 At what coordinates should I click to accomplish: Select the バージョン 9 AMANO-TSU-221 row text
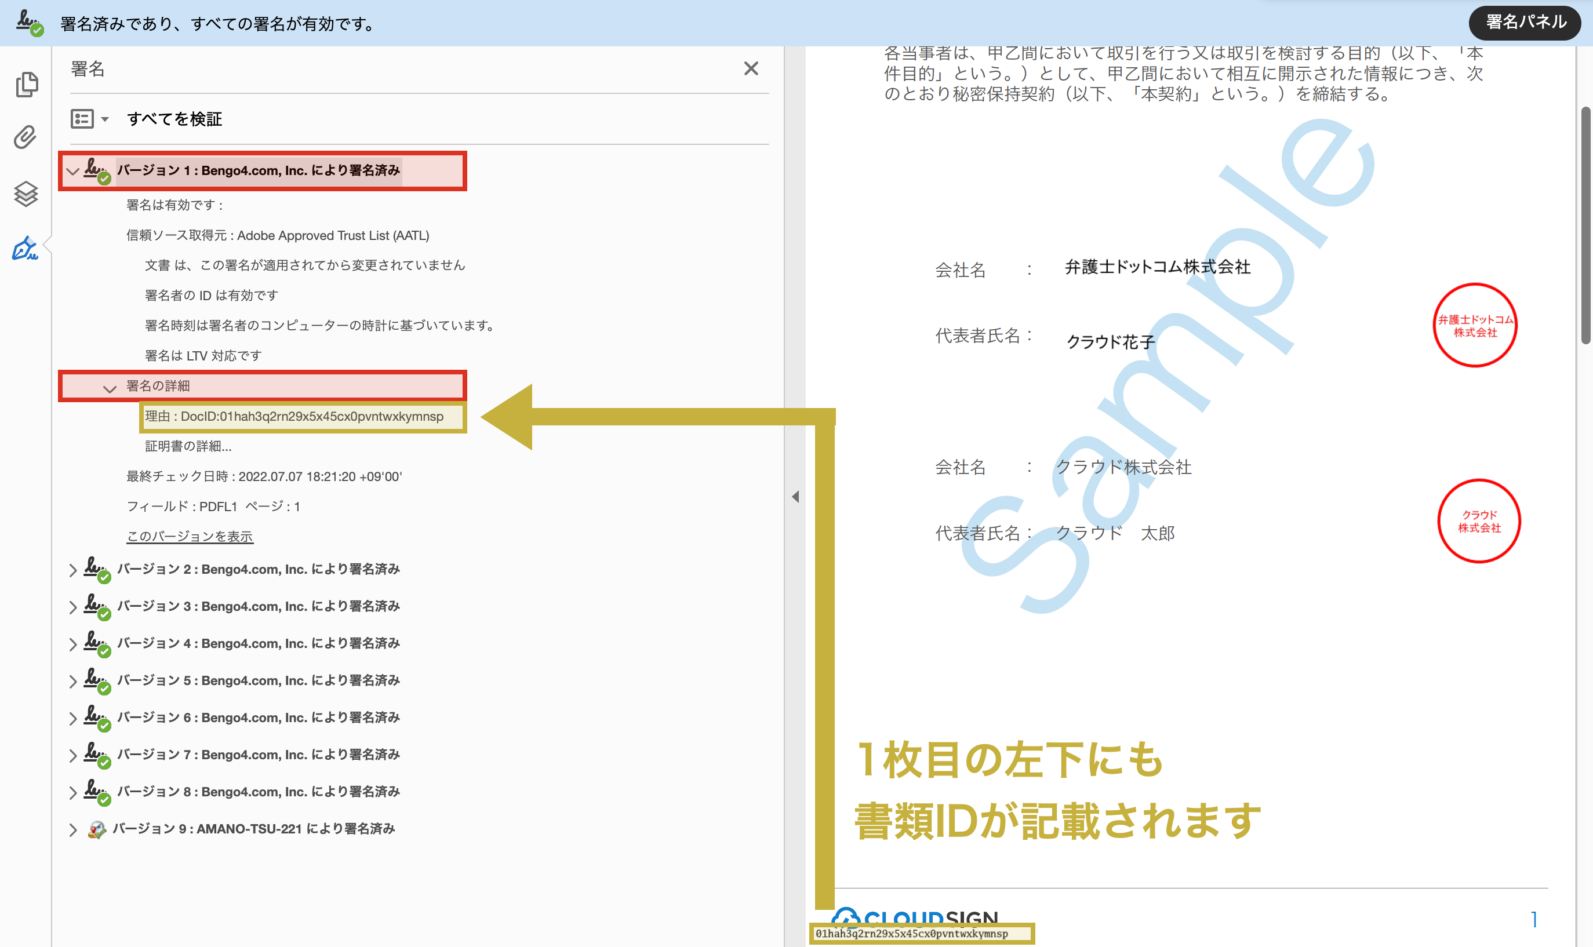click(254, 829)
